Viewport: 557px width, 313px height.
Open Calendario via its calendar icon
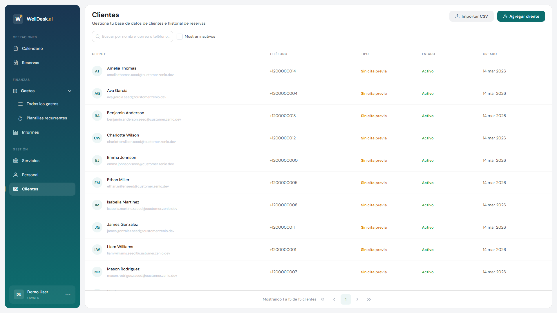(x=16, y=48)
